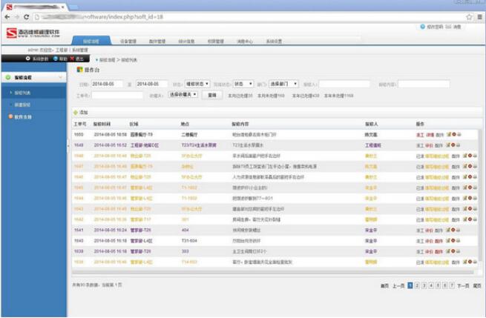Click the red delete icon for order 1649
Viewport: 486px width, 318px height.
click(x=453, y=146)
